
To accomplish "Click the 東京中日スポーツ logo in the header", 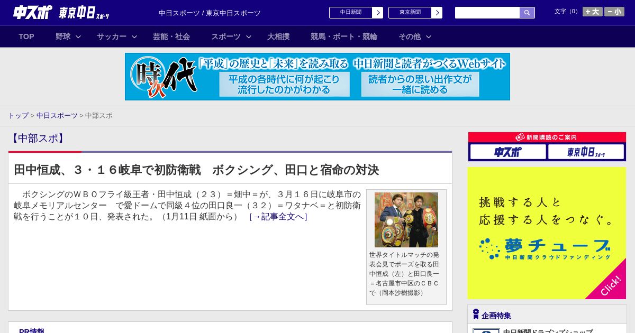I will click(84, 13).
